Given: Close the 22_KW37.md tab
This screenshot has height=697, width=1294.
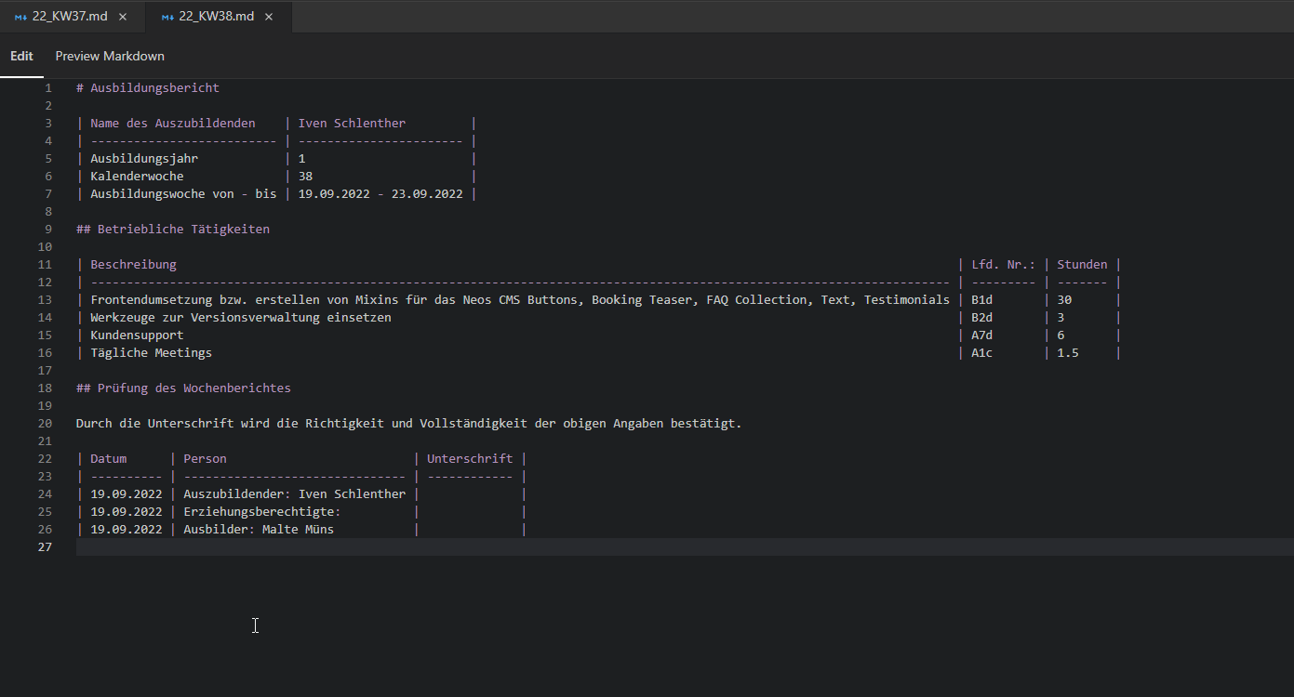Looking at the screenshot, I should pos(123,17).
